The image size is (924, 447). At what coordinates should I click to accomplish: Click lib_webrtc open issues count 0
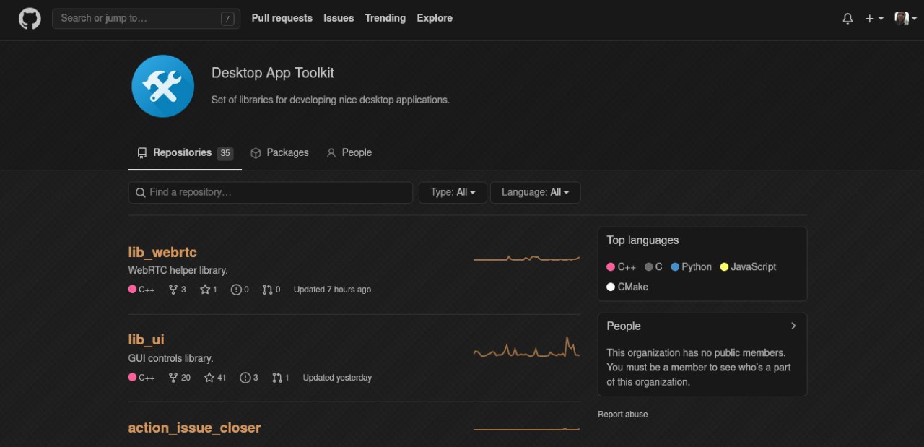click(x=240, y=290)
